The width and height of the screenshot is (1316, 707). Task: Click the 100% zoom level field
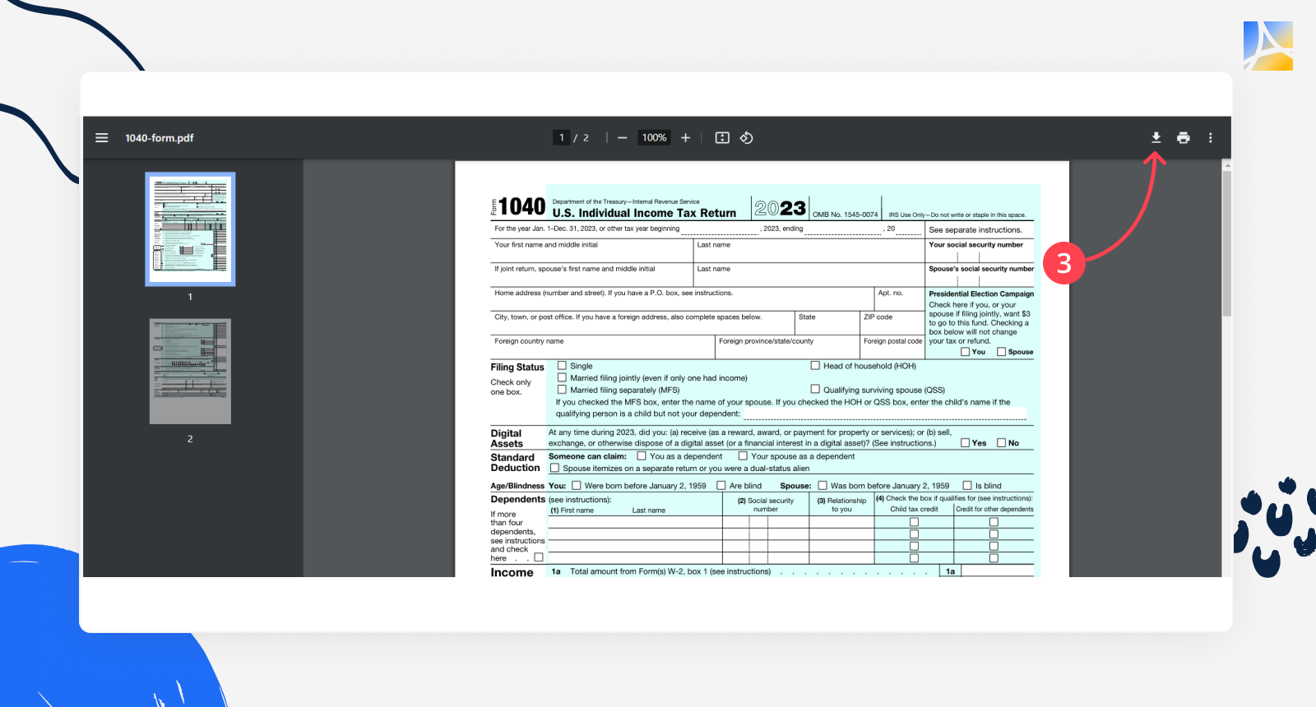click(655, 138)
